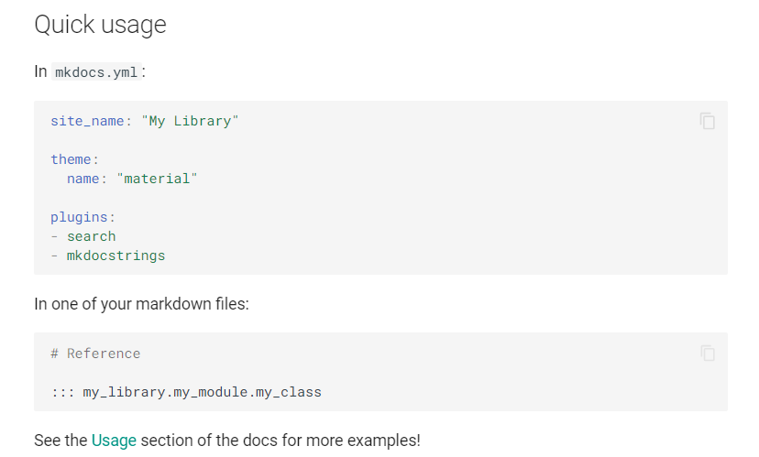Click the "My Library" string value
Viewport: 759px width, 457px height.
[191, 121]
